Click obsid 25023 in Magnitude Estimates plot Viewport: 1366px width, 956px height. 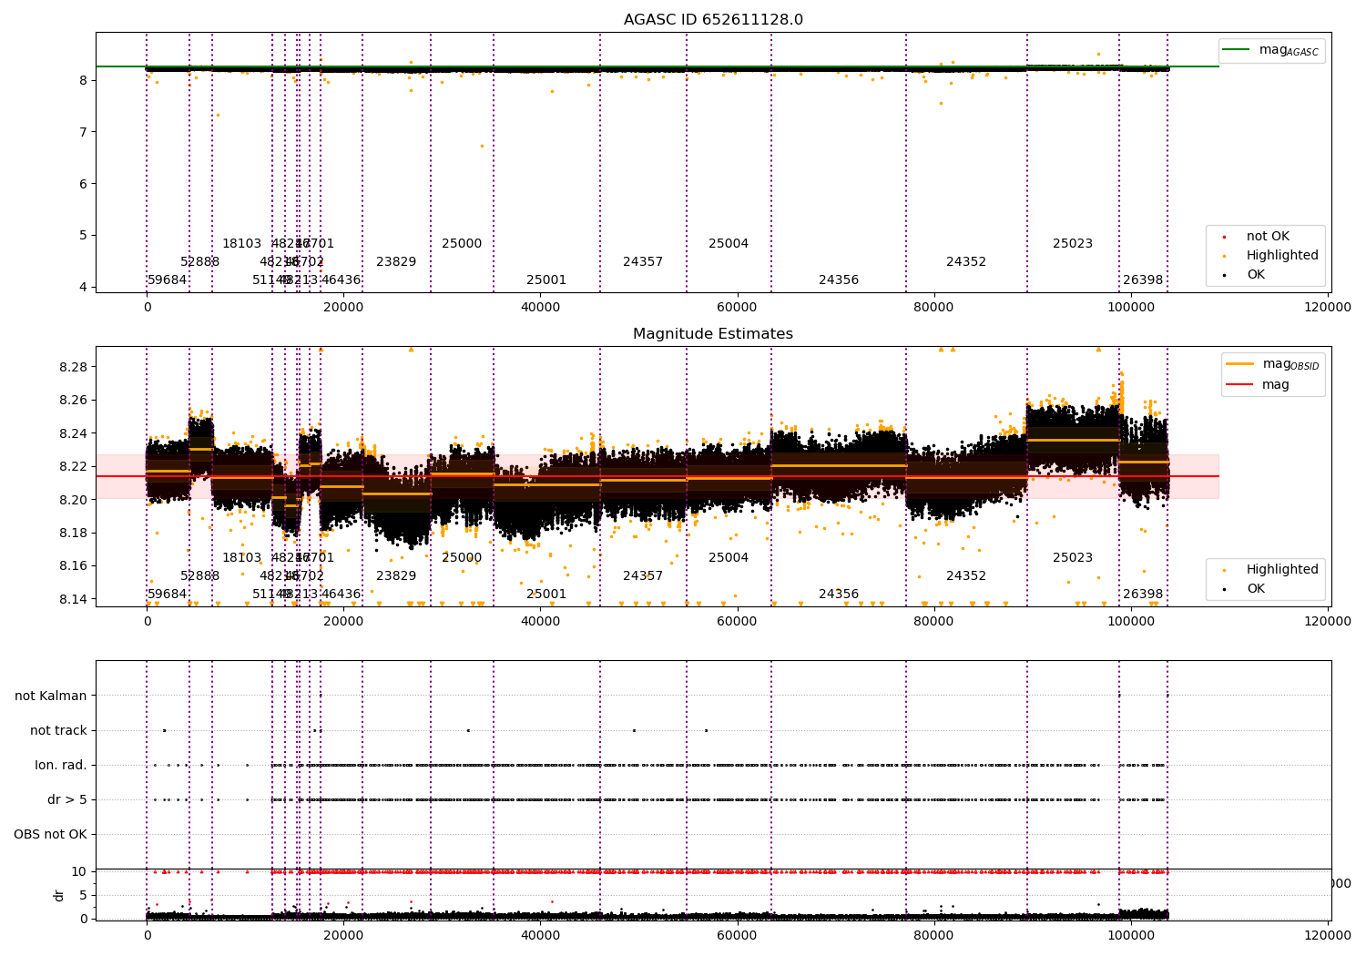tap(1073, 558)
